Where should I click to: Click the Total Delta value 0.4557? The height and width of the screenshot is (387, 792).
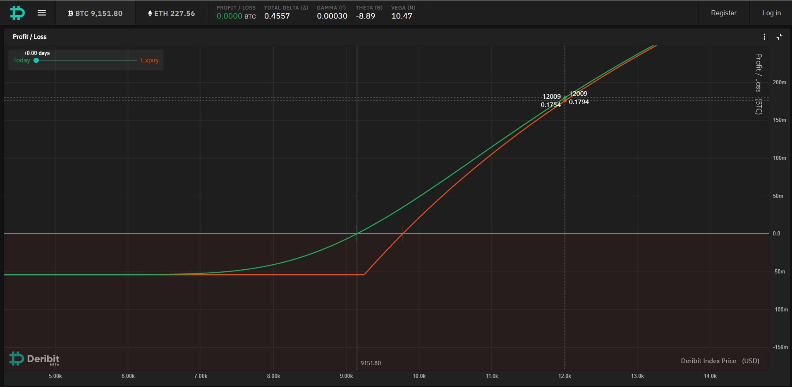277,16
